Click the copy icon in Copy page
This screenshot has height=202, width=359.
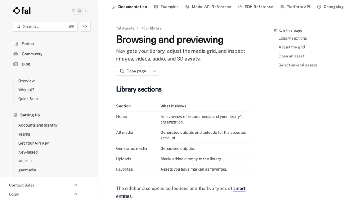(x=122, y=71)
